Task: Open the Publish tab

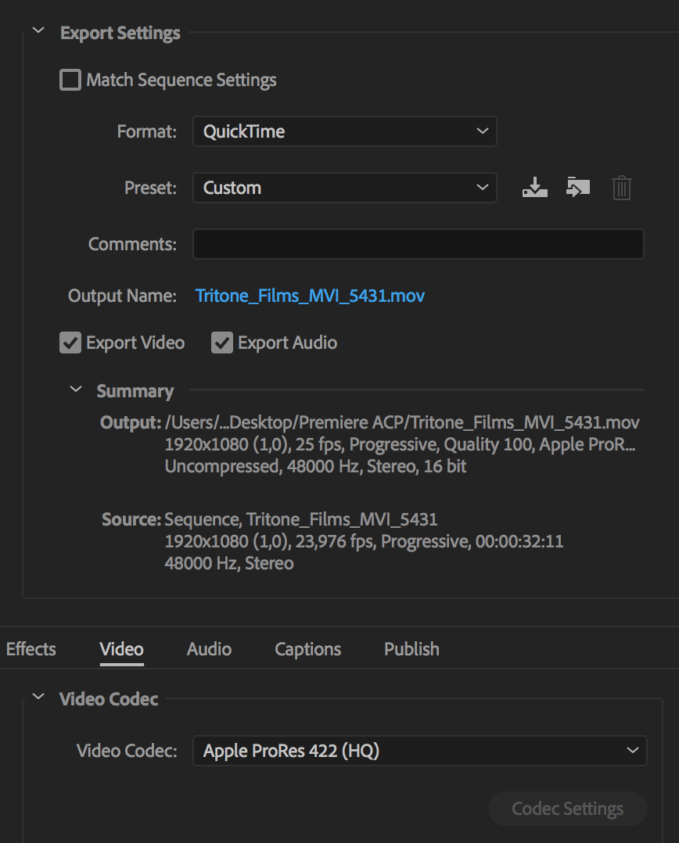Action: tap(411, 649)
